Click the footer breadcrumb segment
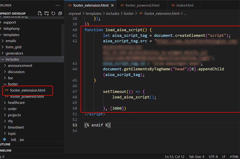240x159 pixels. [129, 14]
